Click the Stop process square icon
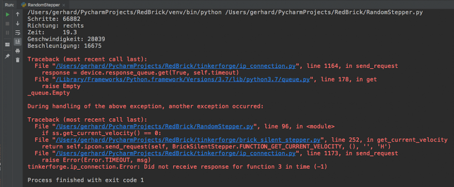The width and height of the screenshot is (454, 187). tap(7, 24)
